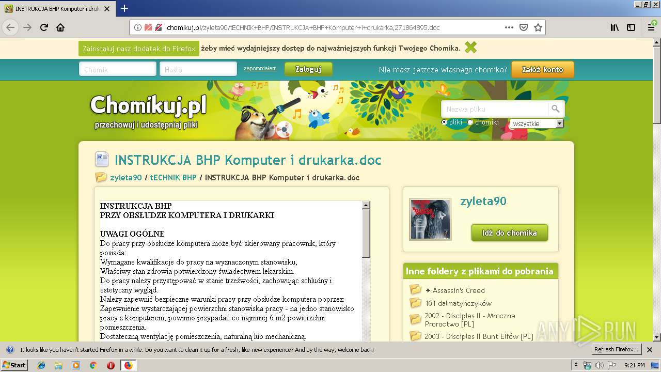The height and width of the screenshot is (372, 661).
Task: Open Windows Explorer from the taskbar
Action: [x=58, y=365]
